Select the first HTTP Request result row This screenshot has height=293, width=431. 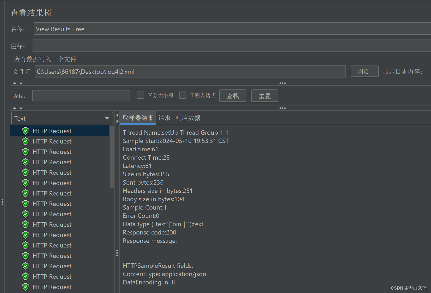point(60,131)
